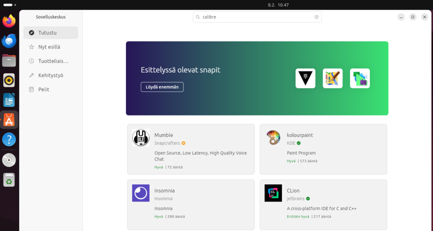Click the magnifier icon in search bar
The image size is (433, 231).
coord(198,17)
